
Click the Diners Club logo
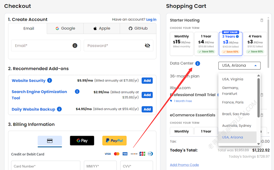(x=150, y=154)
